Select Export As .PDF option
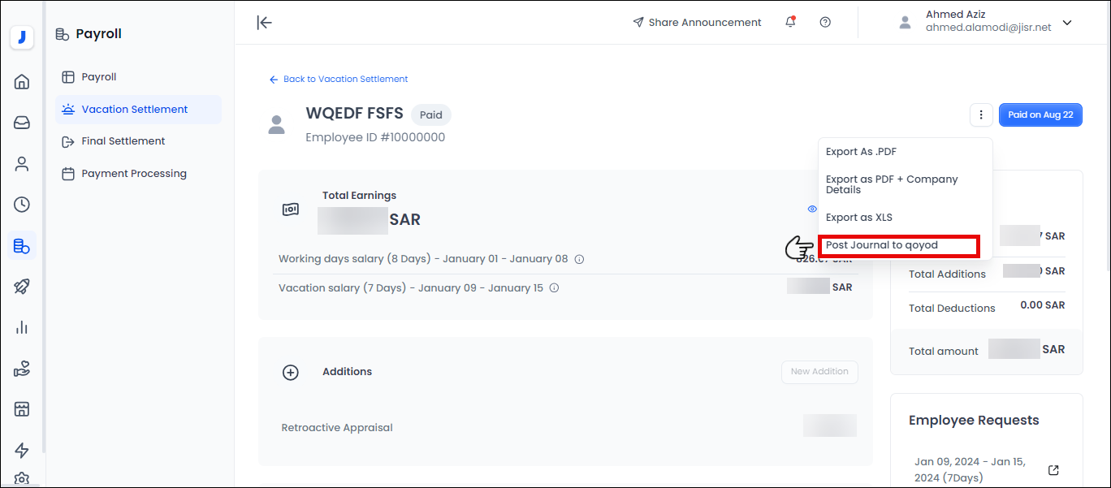Viewport: 1111px width, 488px height. click(x=861, y=152)
